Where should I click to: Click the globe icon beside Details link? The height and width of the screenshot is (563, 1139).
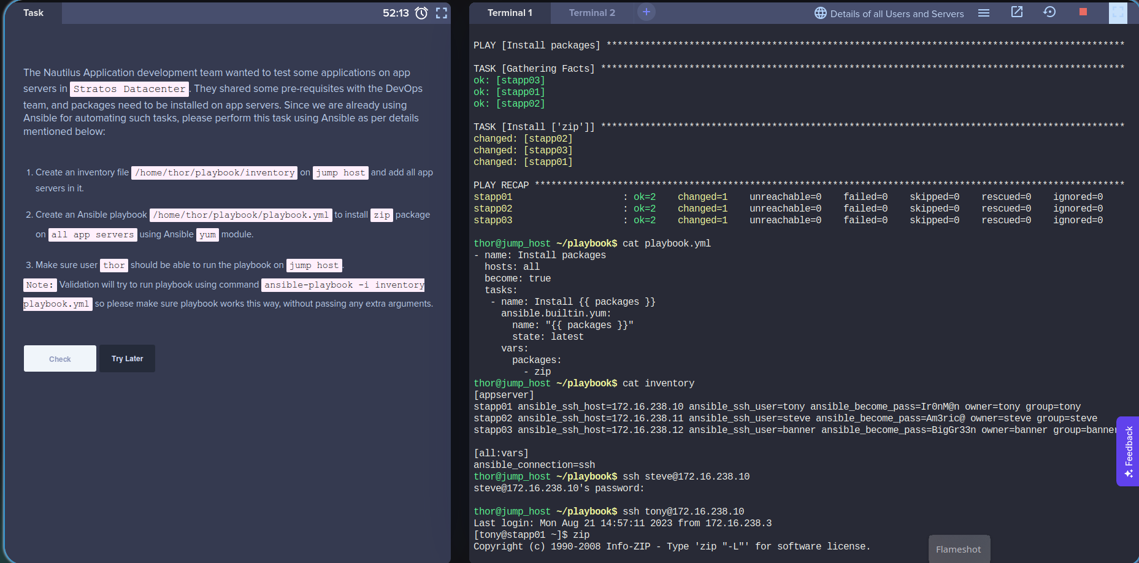pyautogui.click(x=821, y=13)
